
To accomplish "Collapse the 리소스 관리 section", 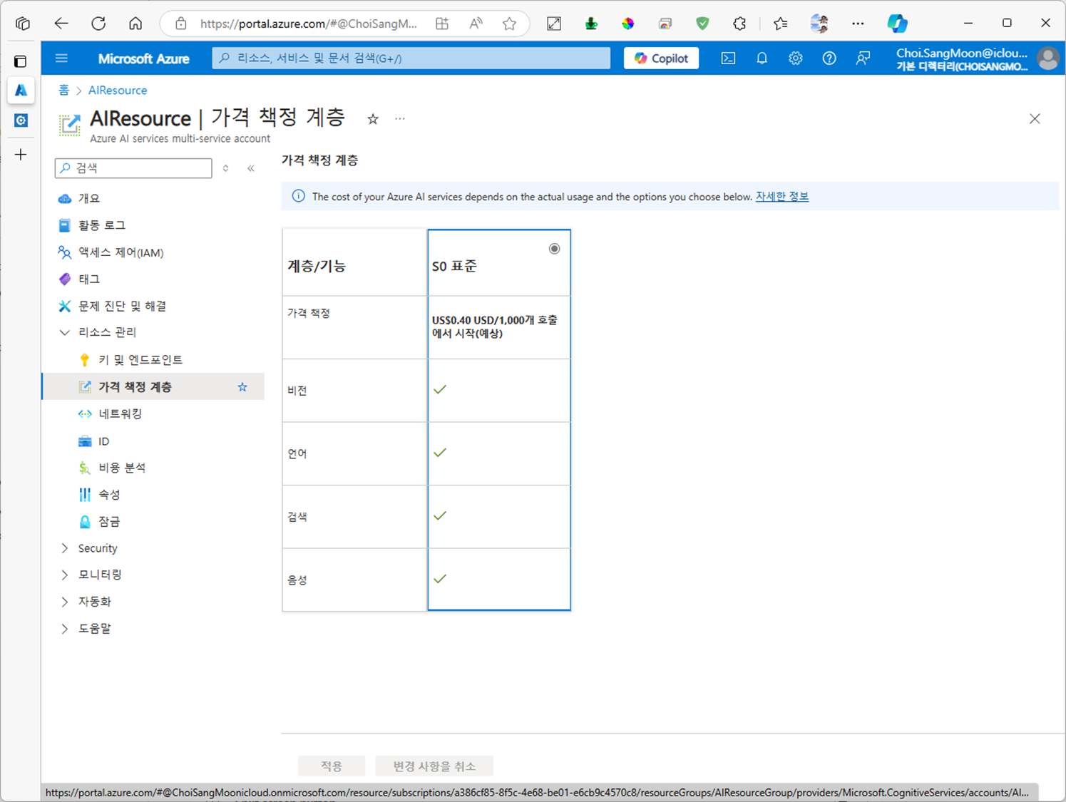I will point(65,332).
